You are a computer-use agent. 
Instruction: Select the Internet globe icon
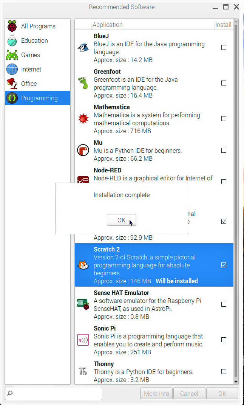click(12, 69)
